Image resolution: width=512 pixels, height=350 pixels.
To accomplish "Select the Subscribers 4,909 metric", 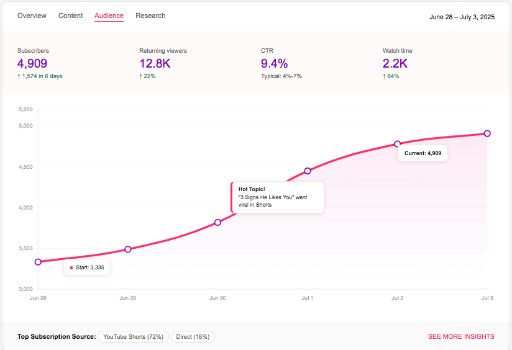I will (32, 63).
